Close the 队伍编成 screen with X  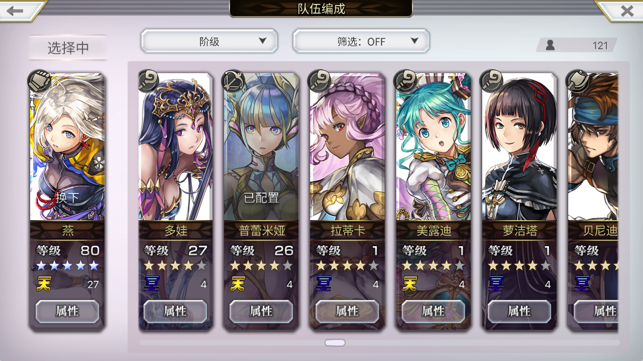coord(627,11)
